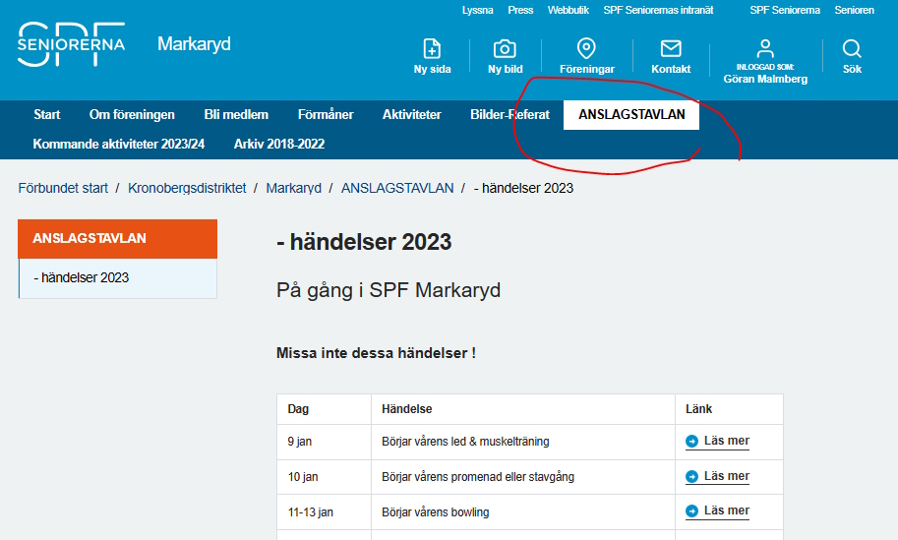Open Föreningar via map pin icon
Screen dimensions: 898x540
click(586, 48)
